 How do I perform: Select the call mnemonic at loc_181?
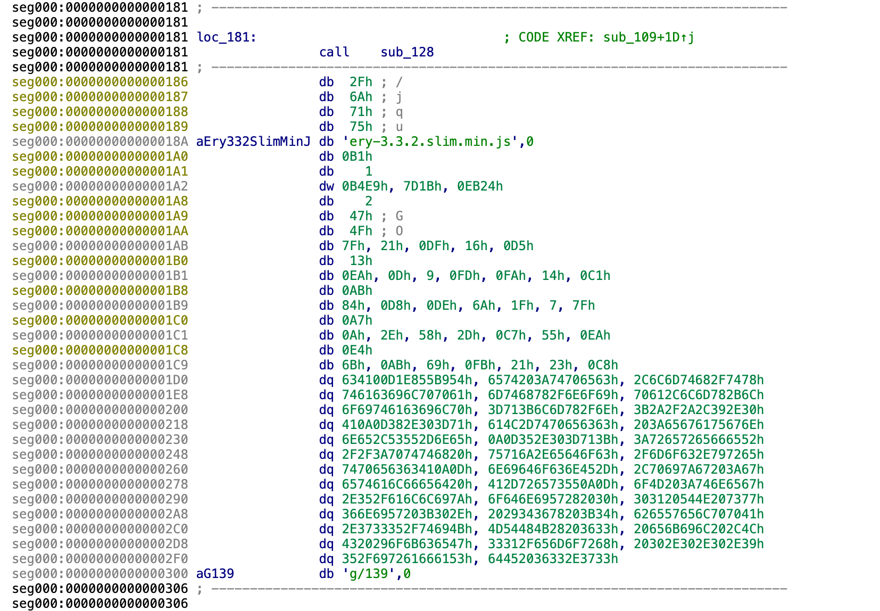point(334,52)
